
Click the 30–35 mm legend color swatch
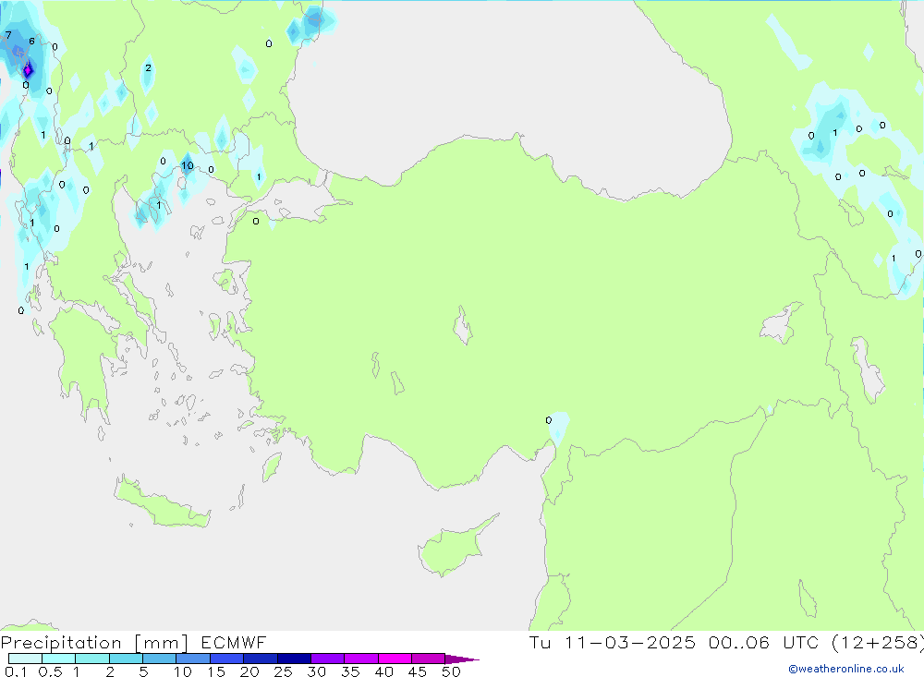click(x=328, y=659)
